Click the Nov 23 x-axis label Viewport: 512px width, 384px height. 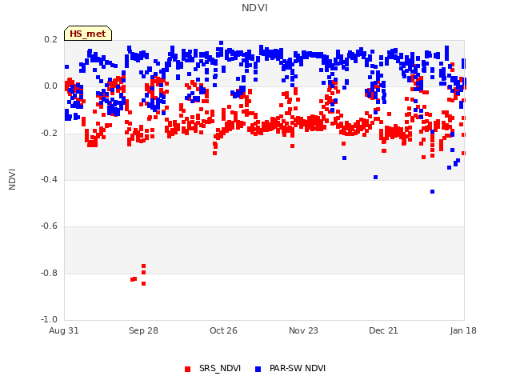303,330
